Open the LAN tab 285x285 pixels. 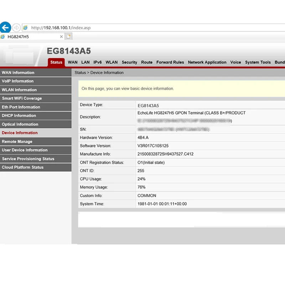coord(85,62)
